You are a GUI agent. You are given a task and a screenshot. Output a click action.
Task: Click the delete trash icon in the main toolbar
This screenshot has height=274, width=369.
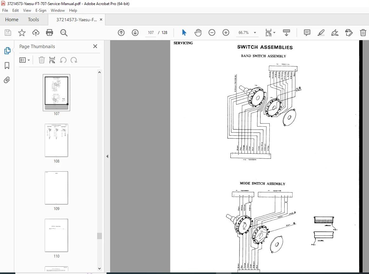coord(363,33)
